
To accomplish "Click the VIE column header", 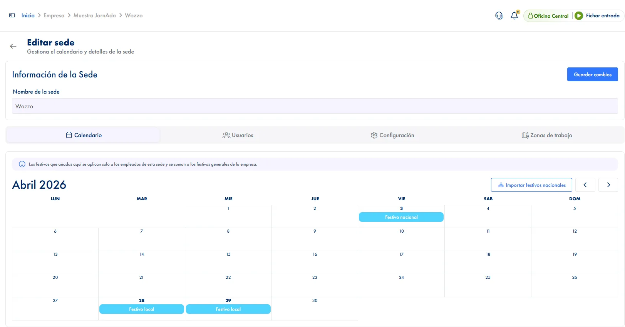I will (402, 199).
